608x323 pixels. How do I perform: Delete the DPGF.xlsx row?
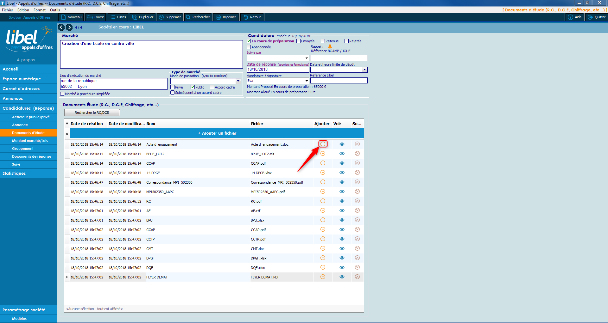tap(357, 258)
